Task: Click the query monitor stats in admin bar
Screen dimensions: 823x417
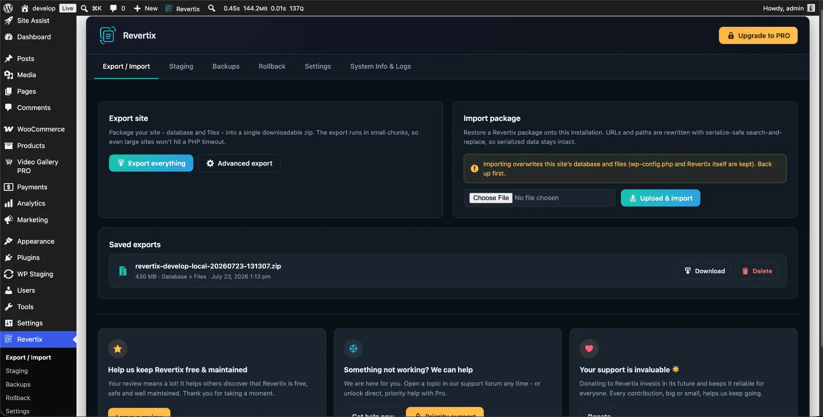Action: tap(264, 8)
